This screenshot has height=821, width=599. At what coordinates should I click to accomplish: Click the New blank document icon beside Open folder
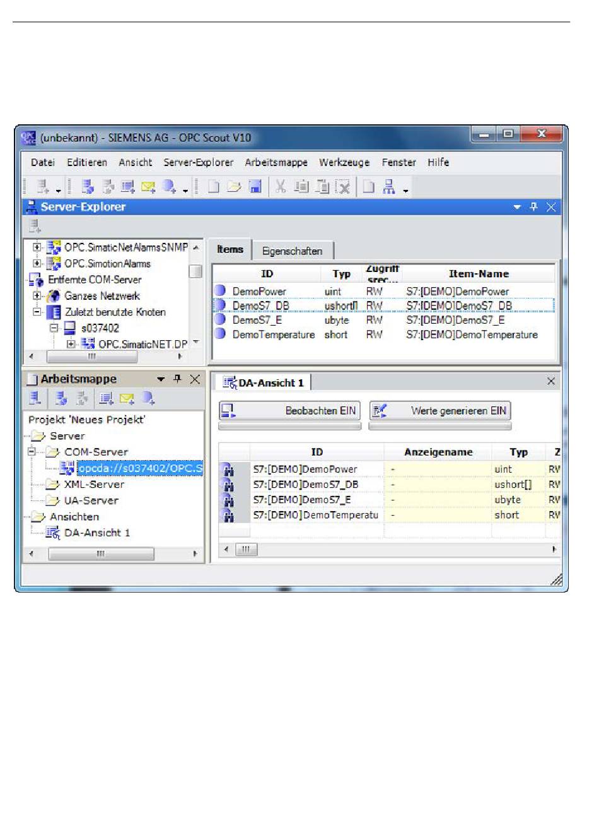[x=214, y=186]
